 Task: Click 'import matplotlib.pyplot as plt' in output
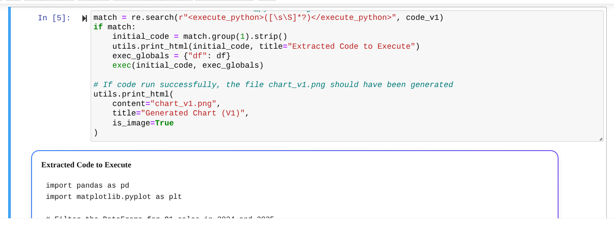pyautogui.click(x=114, y=197)
